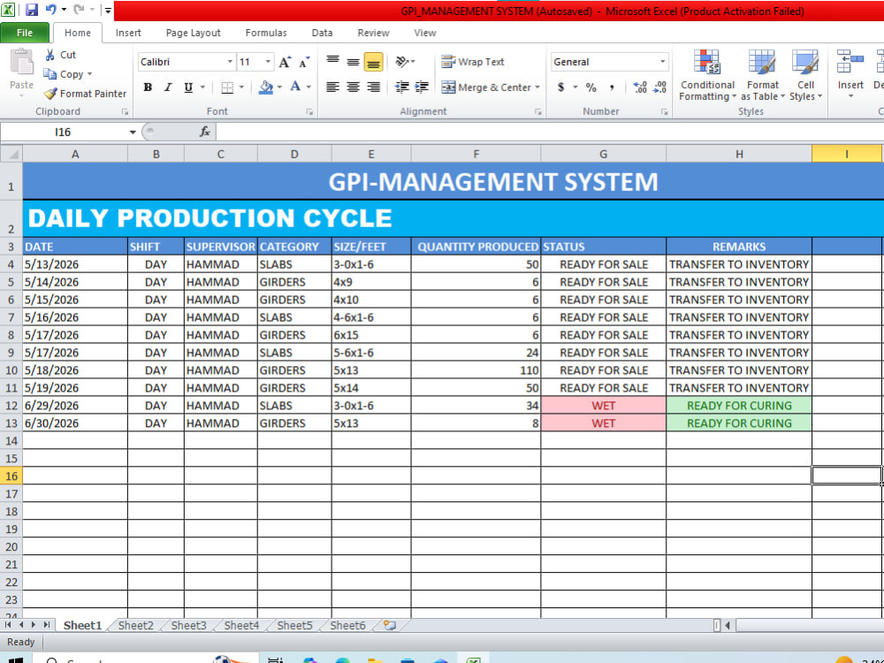Go to last sheet navigation arrow
This screenshot has height=663, width=884.
pos(47,625)
